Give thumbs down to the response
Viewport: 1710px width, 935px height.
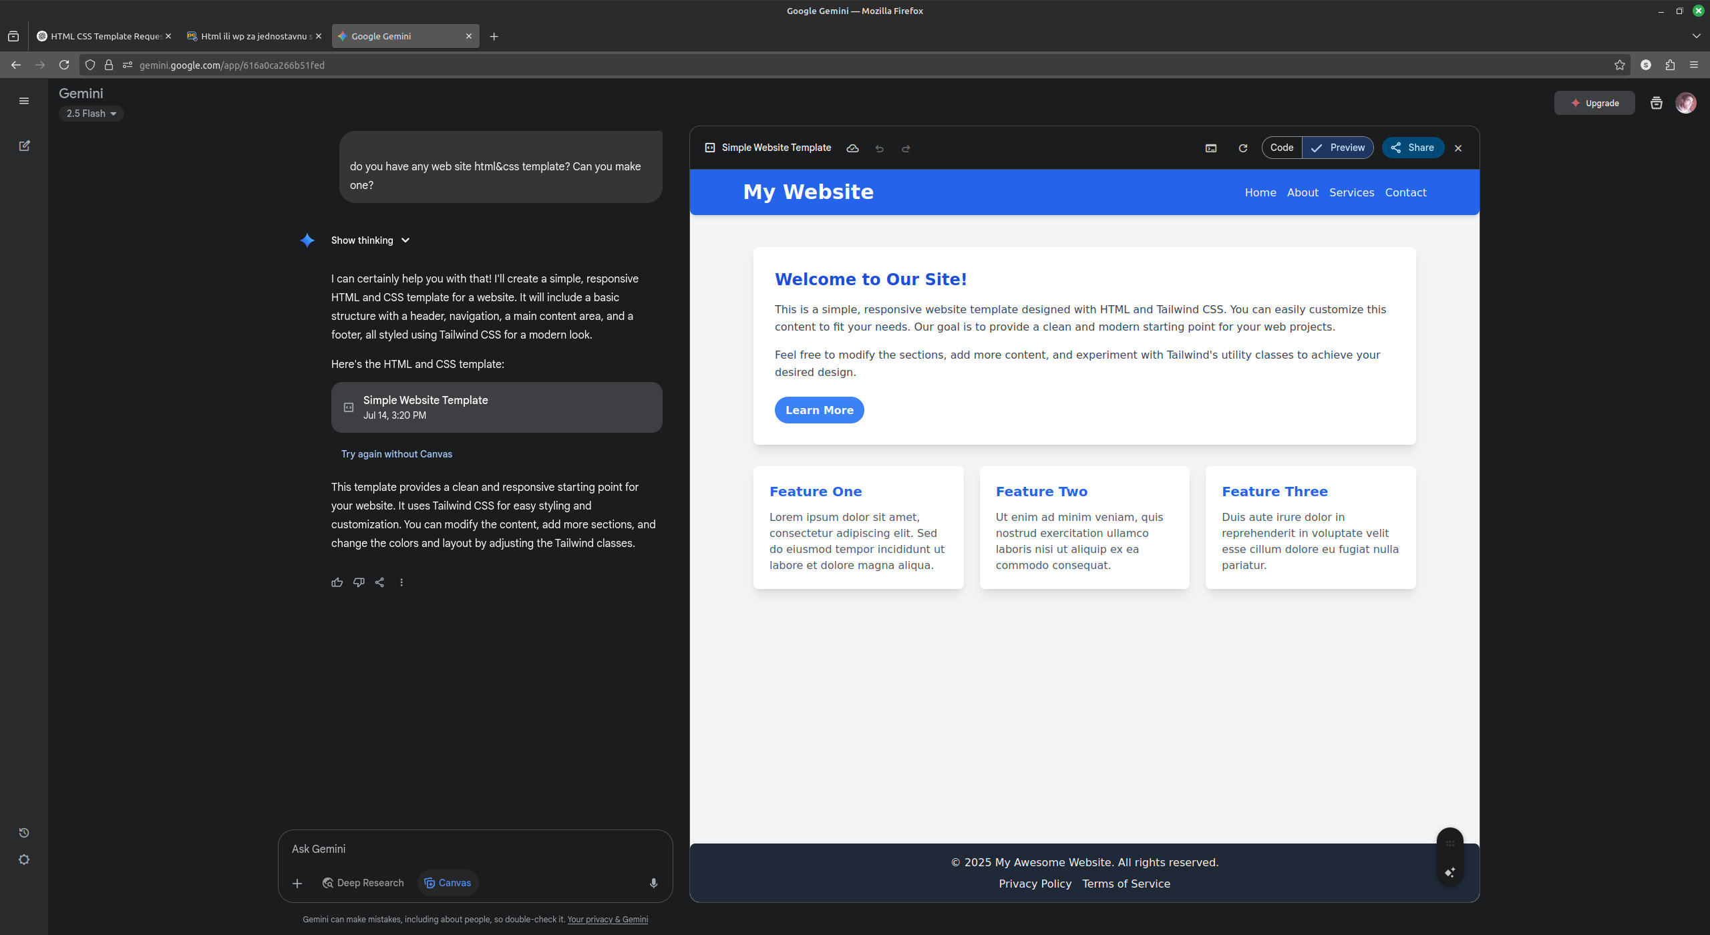(x=359, y=582)
